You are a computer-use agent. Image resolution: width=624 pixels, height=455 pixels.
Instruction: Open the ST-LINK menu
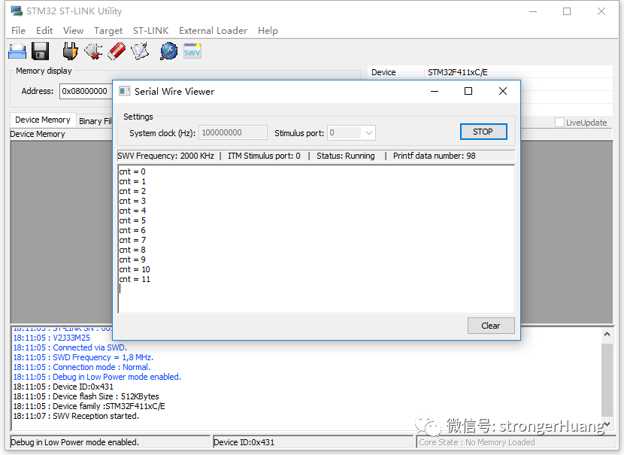151,31
